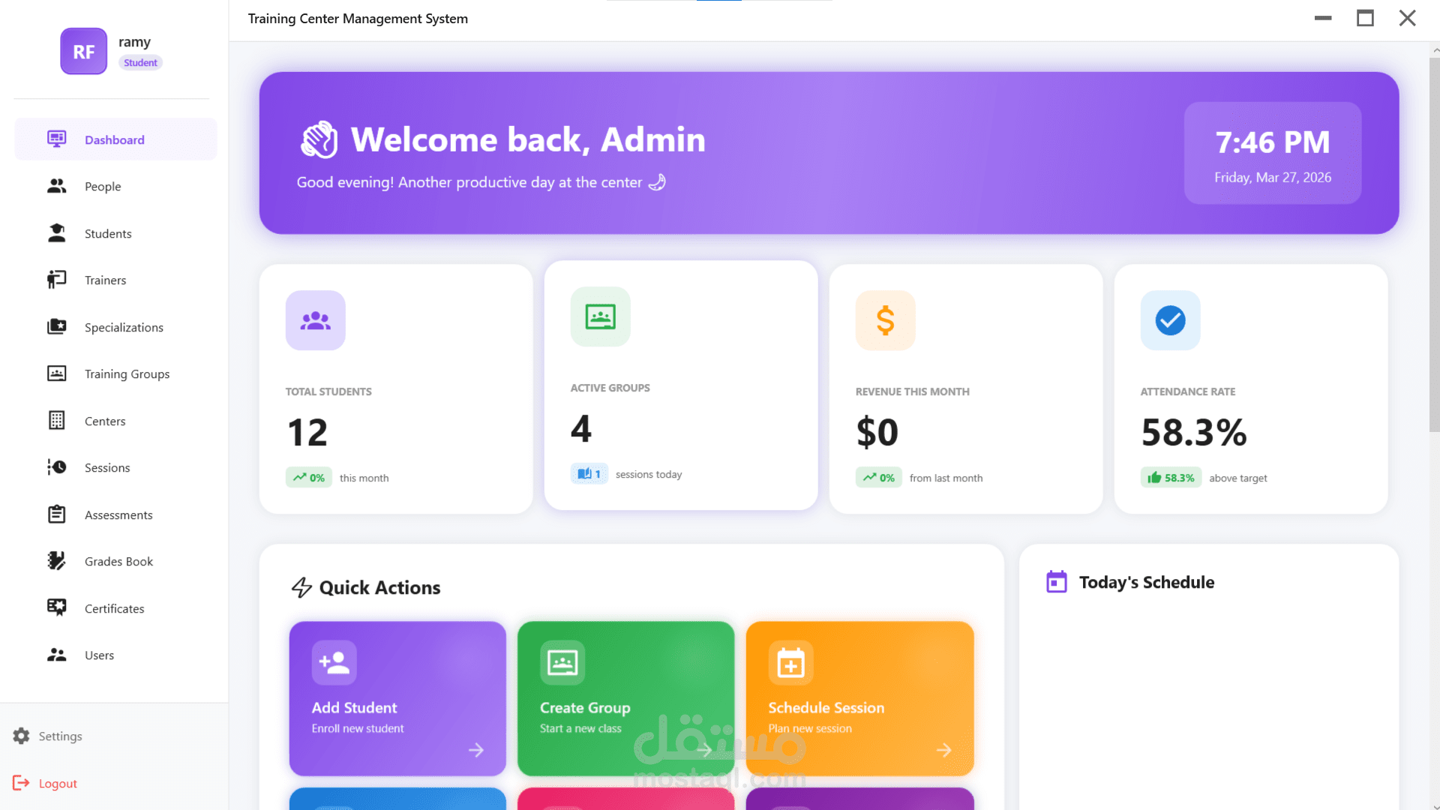The width and height of the screenshot is (1440, 810).
Task: Click the ATTENDANCE RATE label
Action: [x=1188, y=391]
